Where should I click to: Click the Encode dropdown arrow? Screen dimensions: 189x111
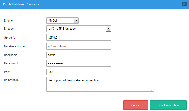[x=108, y=29]
